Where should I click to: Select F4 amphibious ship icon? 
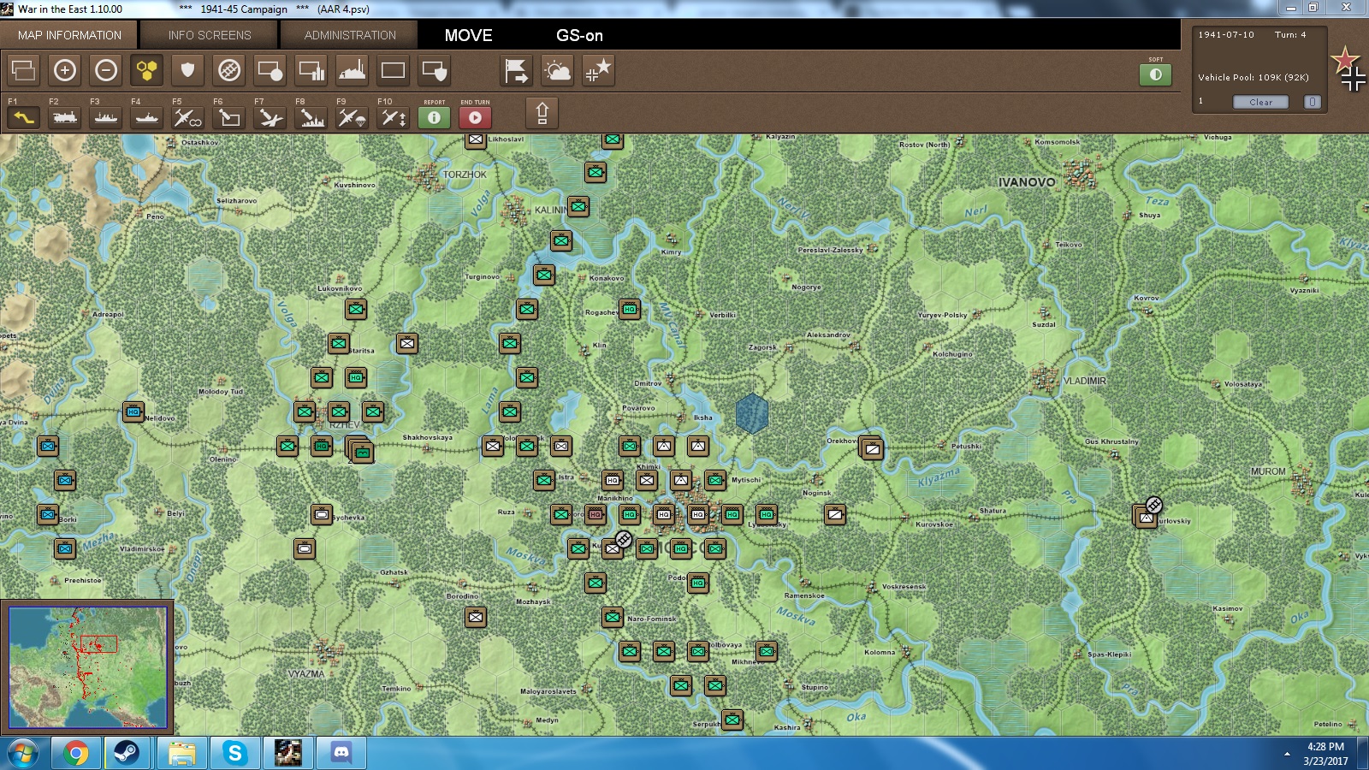[x=147, y=117]
